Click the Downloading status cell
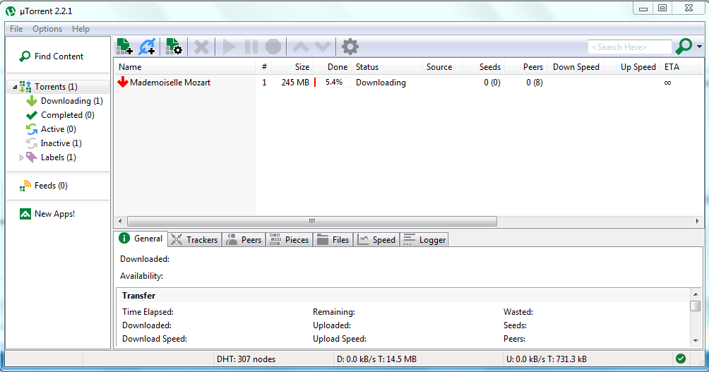709x372 pixels. coord(381,83)
